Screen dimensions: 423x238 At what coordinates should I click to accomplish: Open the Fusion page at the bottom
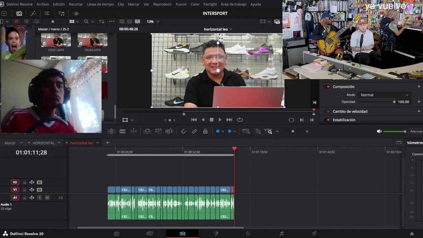(x=215, y=234)
